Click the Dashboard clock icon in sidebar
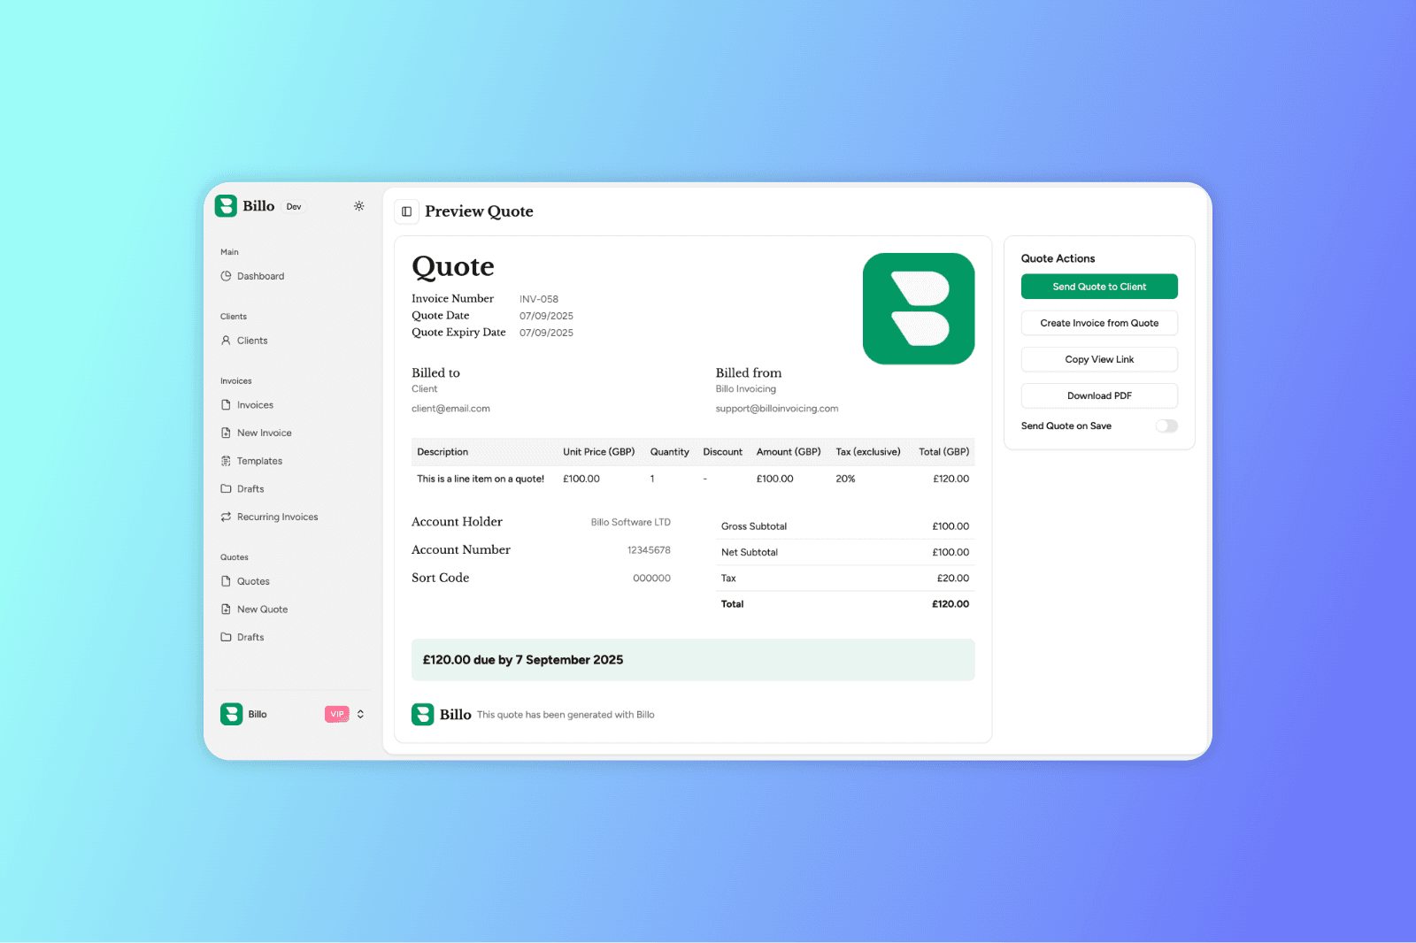This screenshot has width=1416, height=943. (226, 276)
